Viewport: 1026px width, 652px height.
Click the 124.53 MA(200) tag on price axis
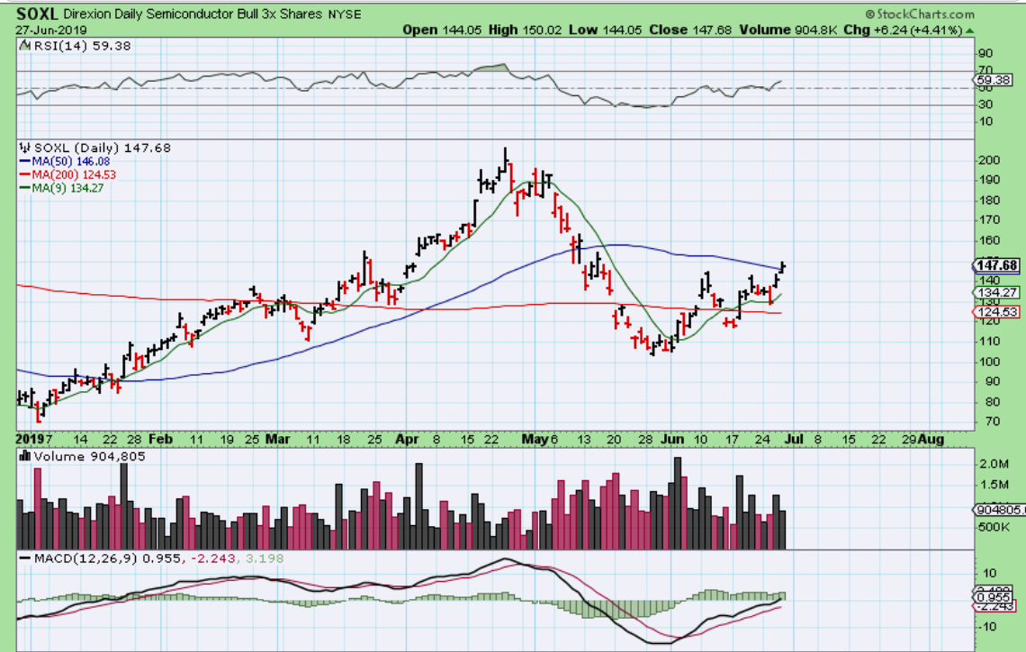(x=996, y=312)
